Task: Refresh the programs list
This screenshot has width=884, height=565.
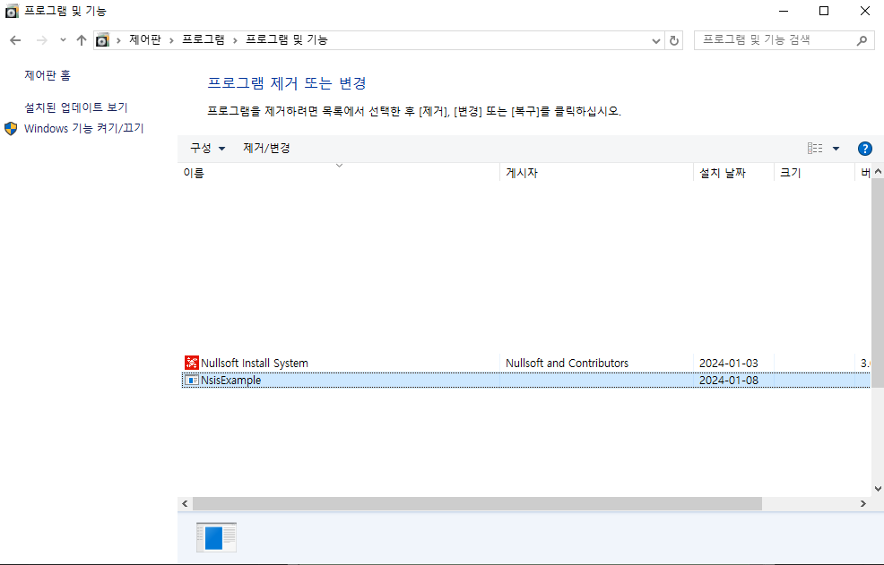Action: point(673,40)
